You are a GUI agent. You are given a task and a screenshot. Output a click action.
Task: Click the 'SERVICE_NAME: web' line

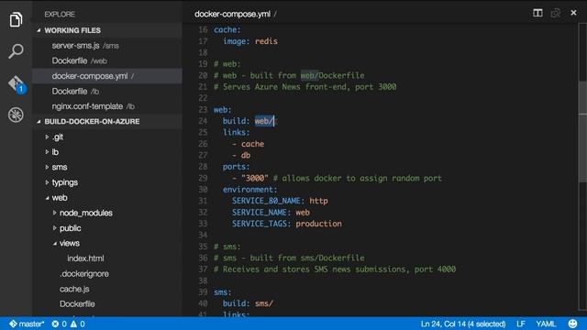pos(271,213)
